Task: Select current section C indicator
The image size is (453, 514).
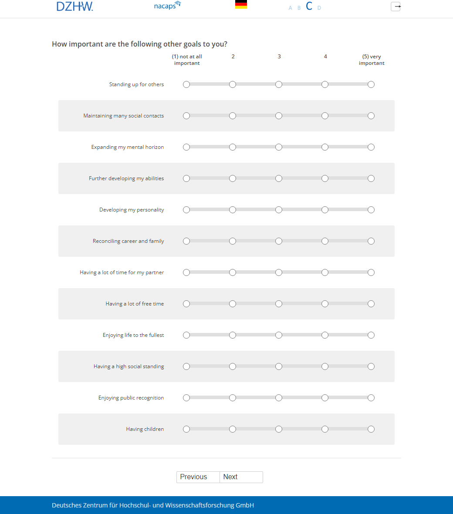Action: coord(309,6)
